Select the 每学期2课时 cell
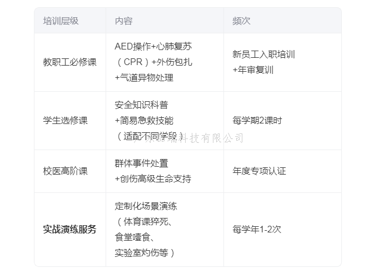The height and width of the screenshot is (273, 378). click(257, 121)
